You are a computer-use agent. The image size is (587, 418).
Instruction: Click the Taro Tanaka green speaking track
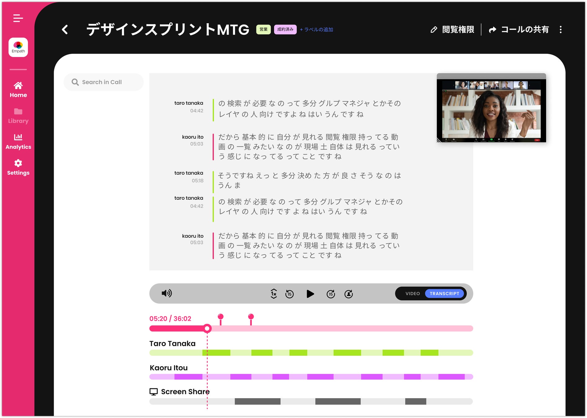pos(311,353)
